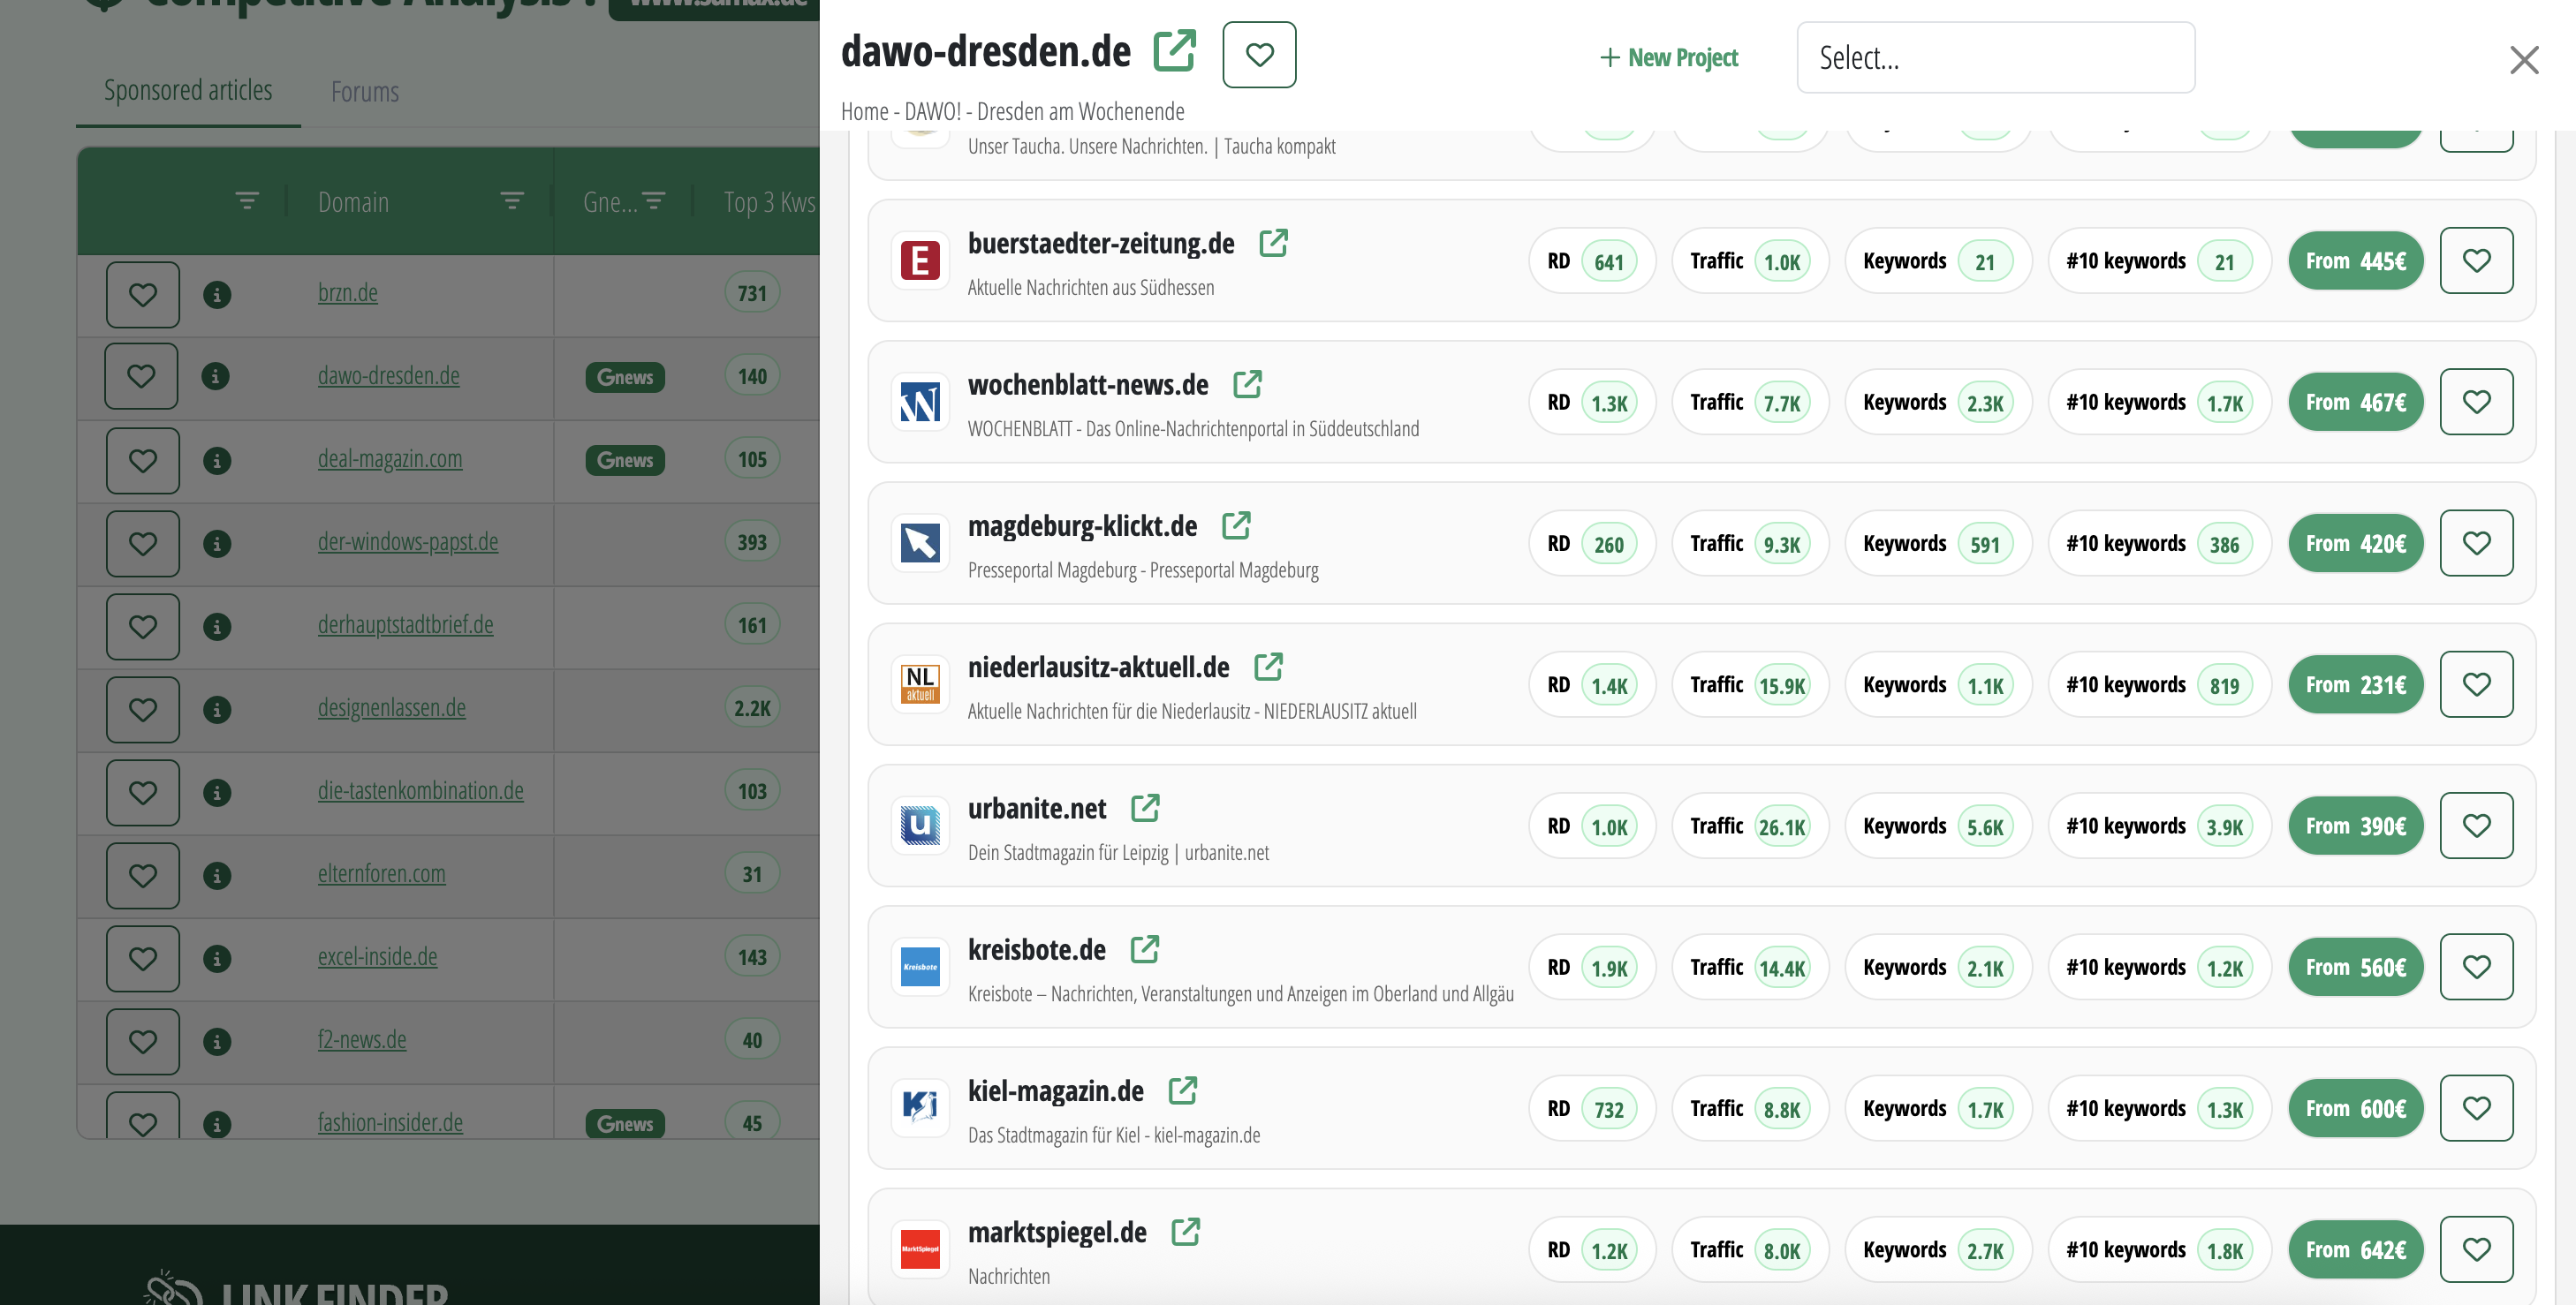The image size is (2576, 1305).
Task: Click the magdeburg-klickt.de site logo thumbnail
Action: pos(920,544)
